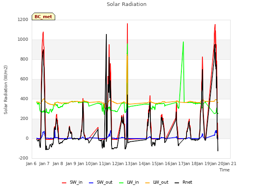Click the SW_out legend label
The image size is (254, 190).
coord(105,182)
